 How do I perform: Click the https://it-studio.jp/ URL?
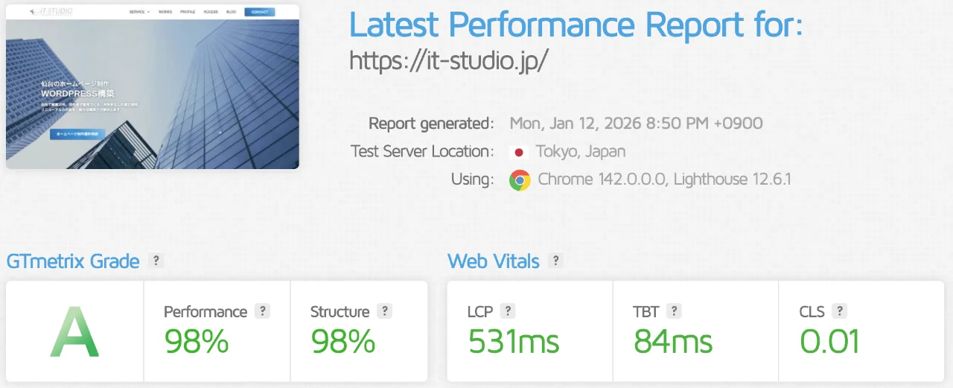[x=449, y=60]
